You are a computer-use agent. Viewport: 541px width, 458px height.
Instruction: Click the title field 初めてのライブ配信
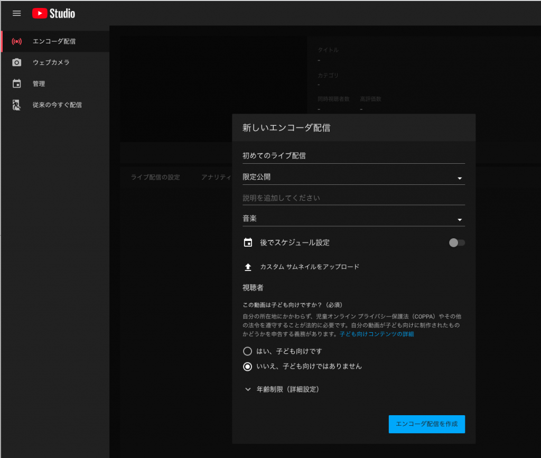point(353,156)
